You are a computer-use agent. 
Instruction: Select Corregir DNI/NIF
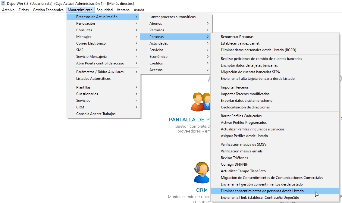click(x=275, y=164)
